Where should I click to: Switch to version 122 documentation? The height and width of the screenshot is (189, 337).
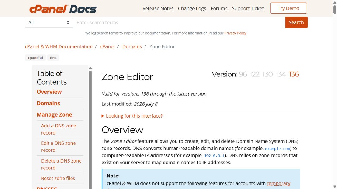tap(254, 74)
